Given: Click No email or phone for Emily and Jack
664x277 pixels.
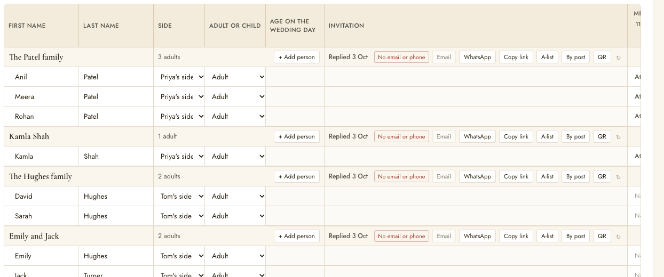Looking at the screenshot, I should click(x=401, y=236).
